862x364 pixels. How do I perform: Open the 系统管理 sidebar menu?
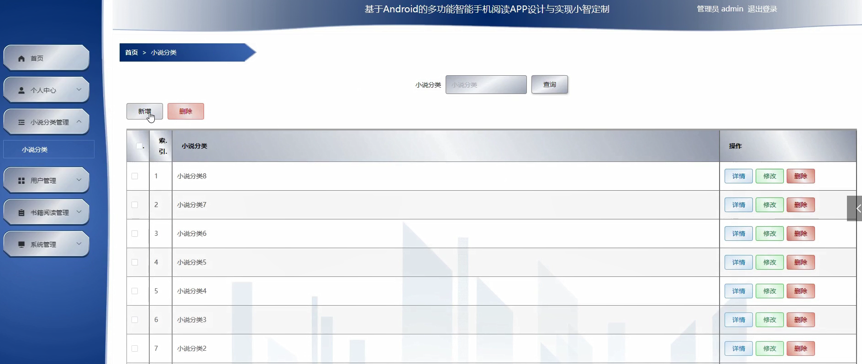click(x=46, y=244)
